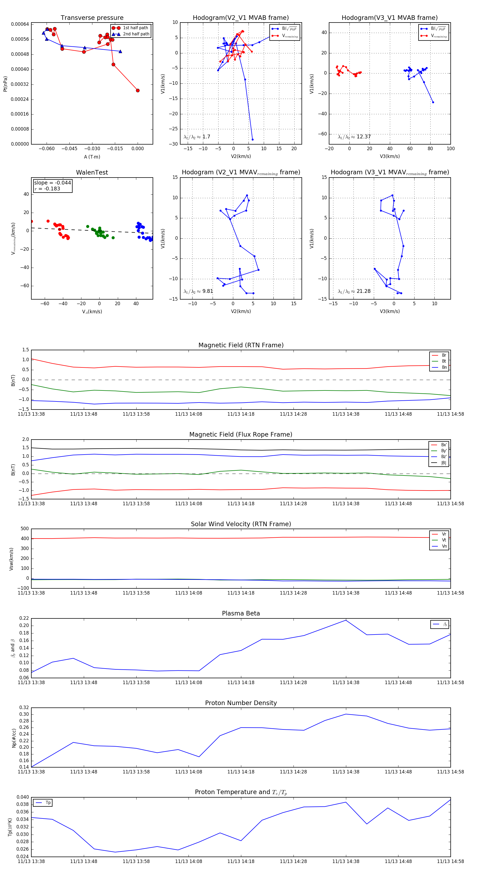
Task: Click the lowest blue point in V2_V1 MVAB hodogram
Action: click(253, 139)
